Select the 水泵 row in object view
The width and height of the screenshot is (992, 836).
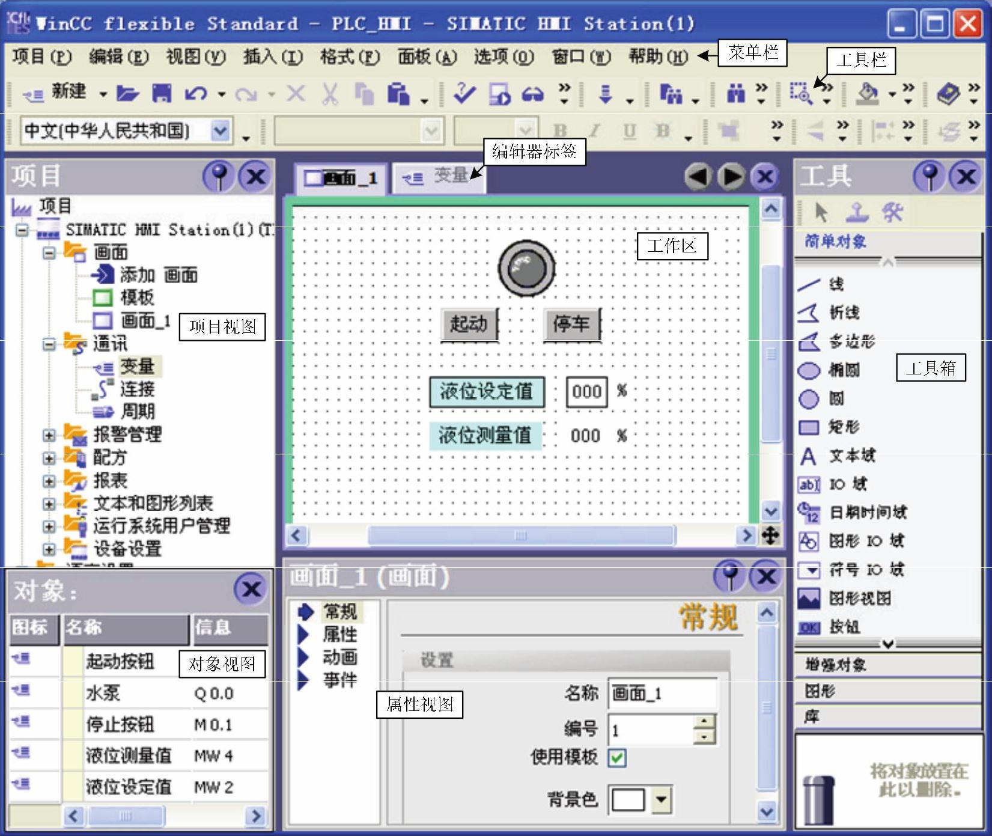pos(138,693)
